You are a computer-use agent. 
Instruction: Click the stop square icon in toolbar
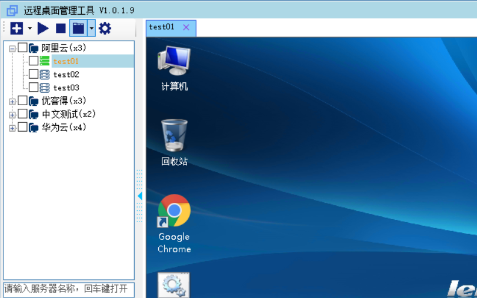[x=61, y=28]
